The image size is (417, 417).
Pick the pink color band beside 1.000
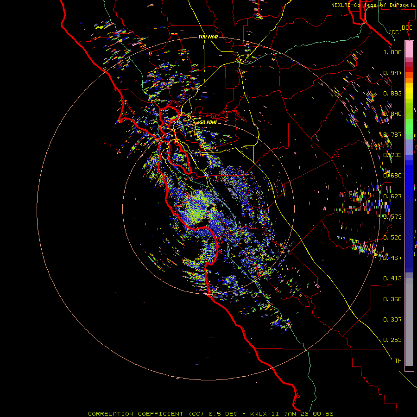409,50
